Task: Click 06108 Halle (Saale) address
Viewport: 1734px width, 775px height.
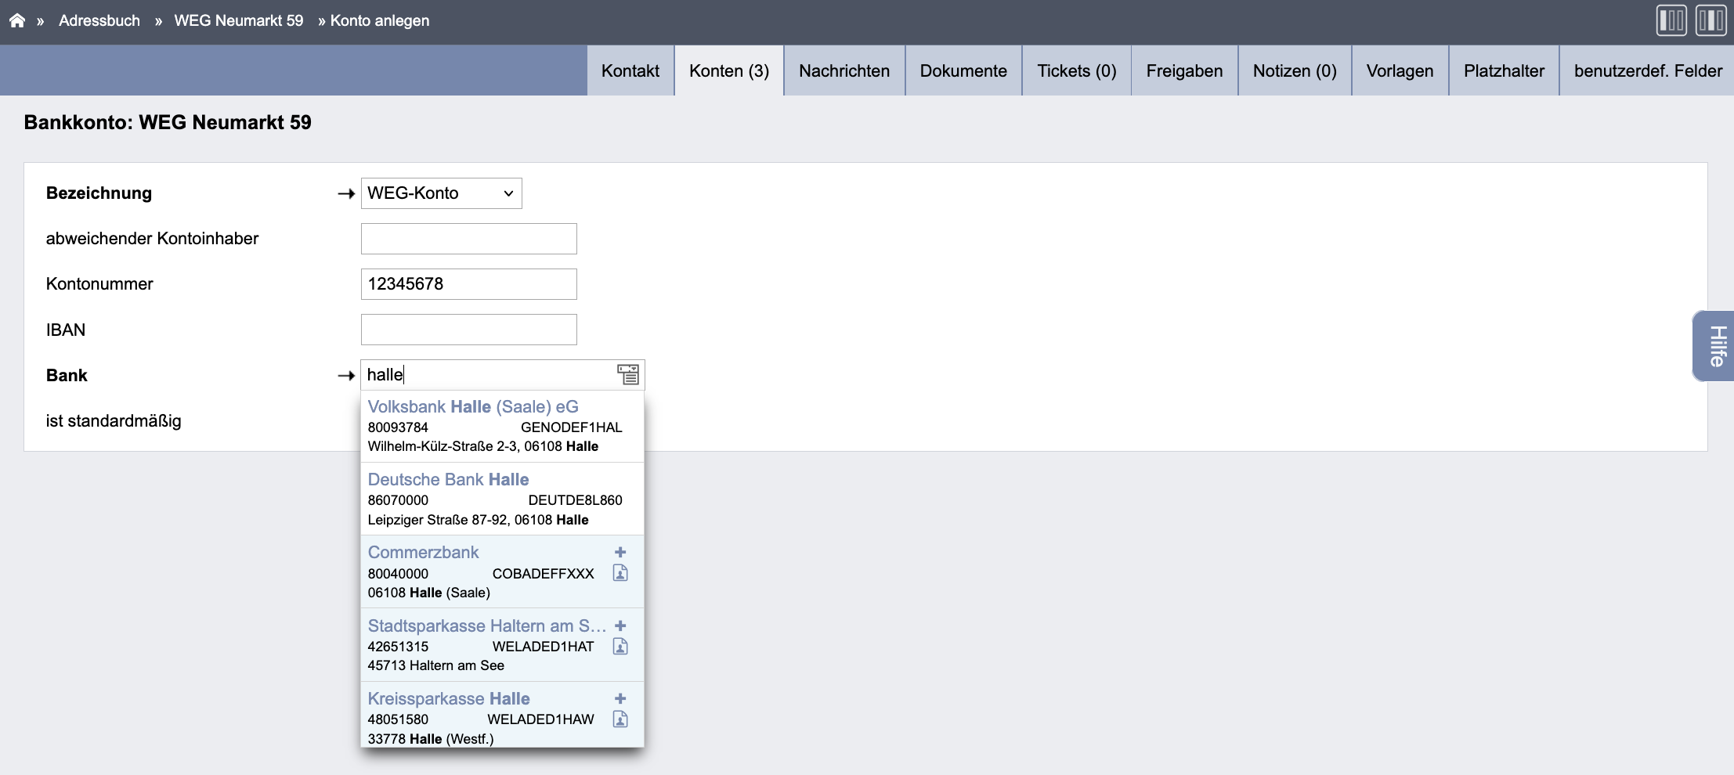Action: (x=428, y=593)
